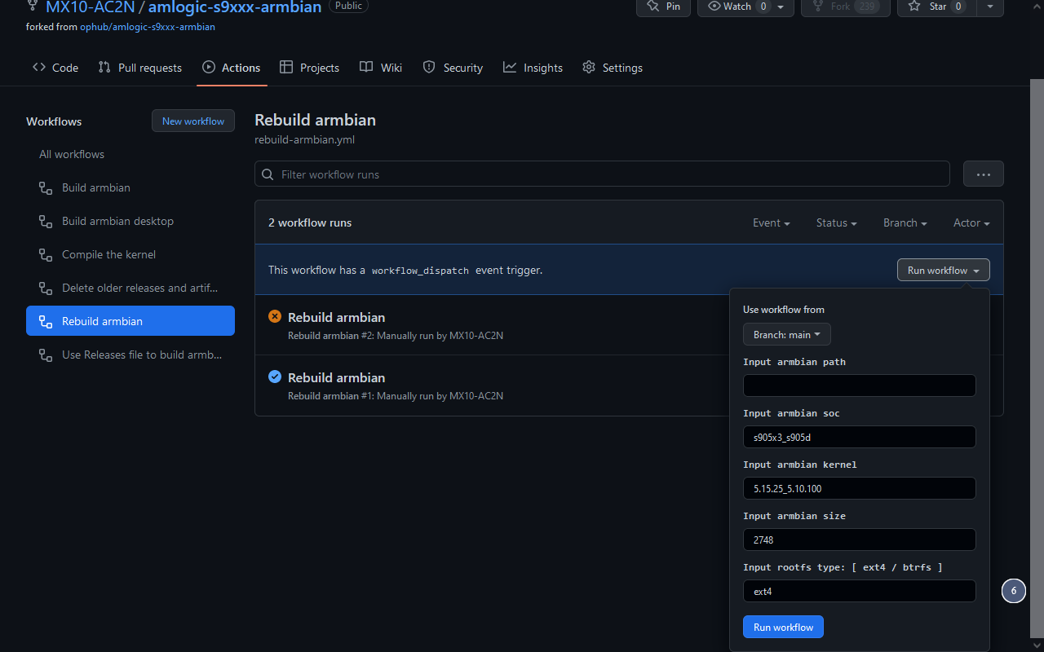Select the Build armbian workflow icon
This screenshot has height=652, width=1044.
point(45,187)
